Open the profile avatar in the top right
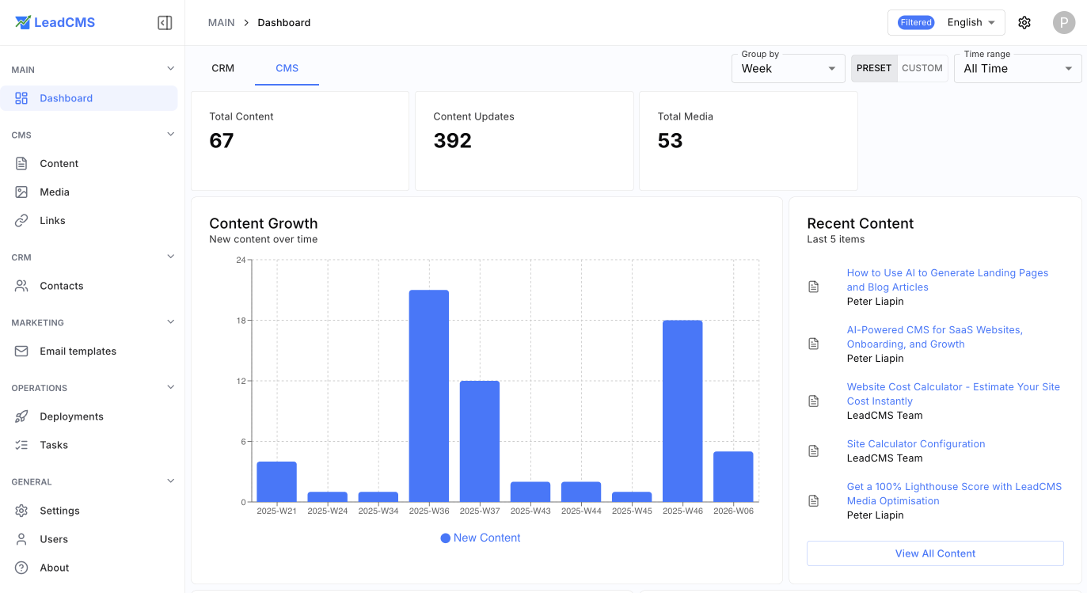The width and height of the screenshot is (1087, 593). click(1064, 22)
